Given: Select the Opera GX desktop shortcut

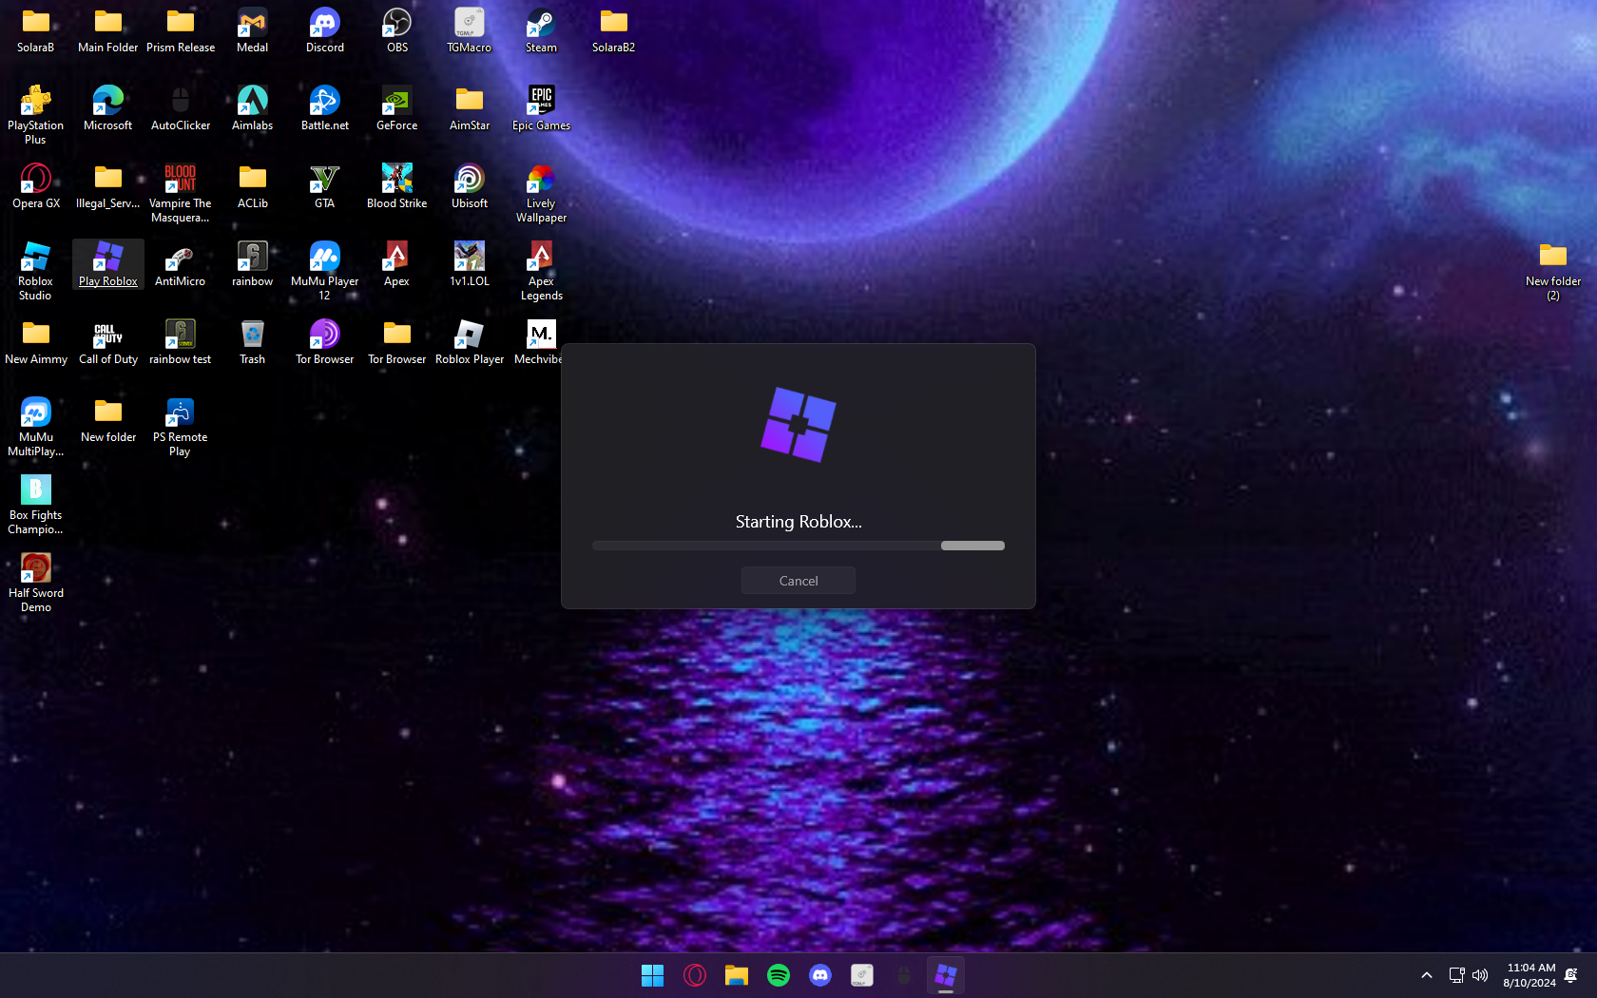Looking at the screenshot, I should click(x=36, y=186).
